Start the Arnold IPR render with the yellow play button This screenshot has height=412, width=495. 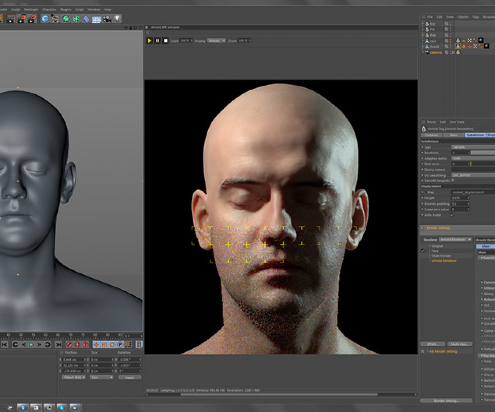pos(149,41)
